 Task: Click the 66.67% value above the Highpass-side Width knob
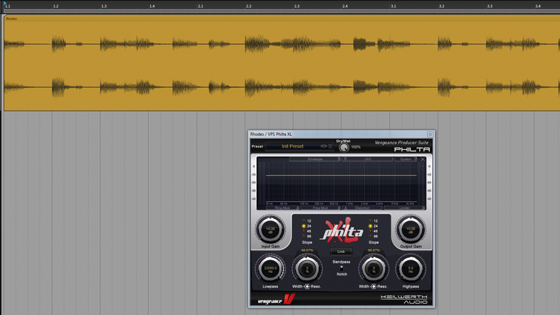click(x=374, y=250)
